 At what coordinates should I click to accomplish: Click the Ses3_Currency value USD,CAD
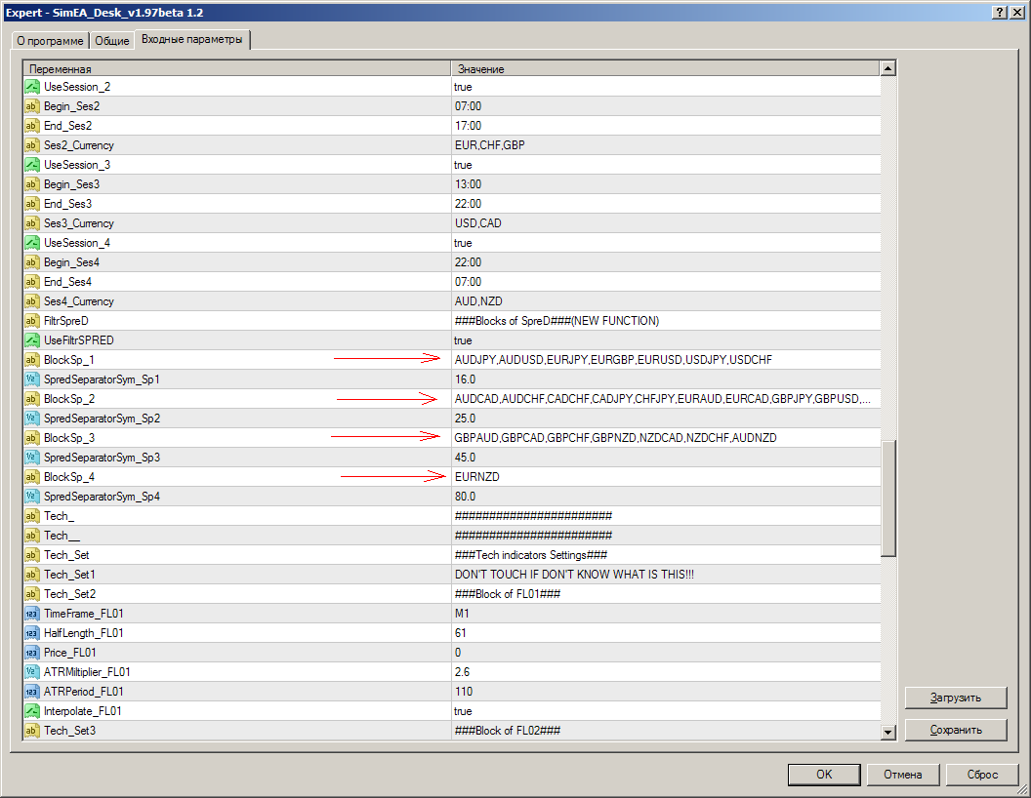tap(478, 223)
